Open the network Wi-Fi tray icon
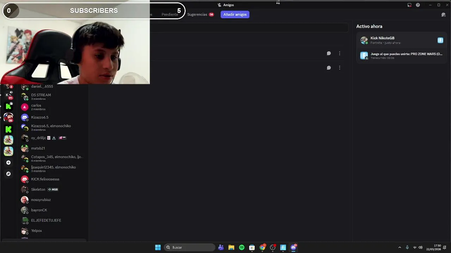The height and width of the screenshot is (253, 451). (415, 247)
